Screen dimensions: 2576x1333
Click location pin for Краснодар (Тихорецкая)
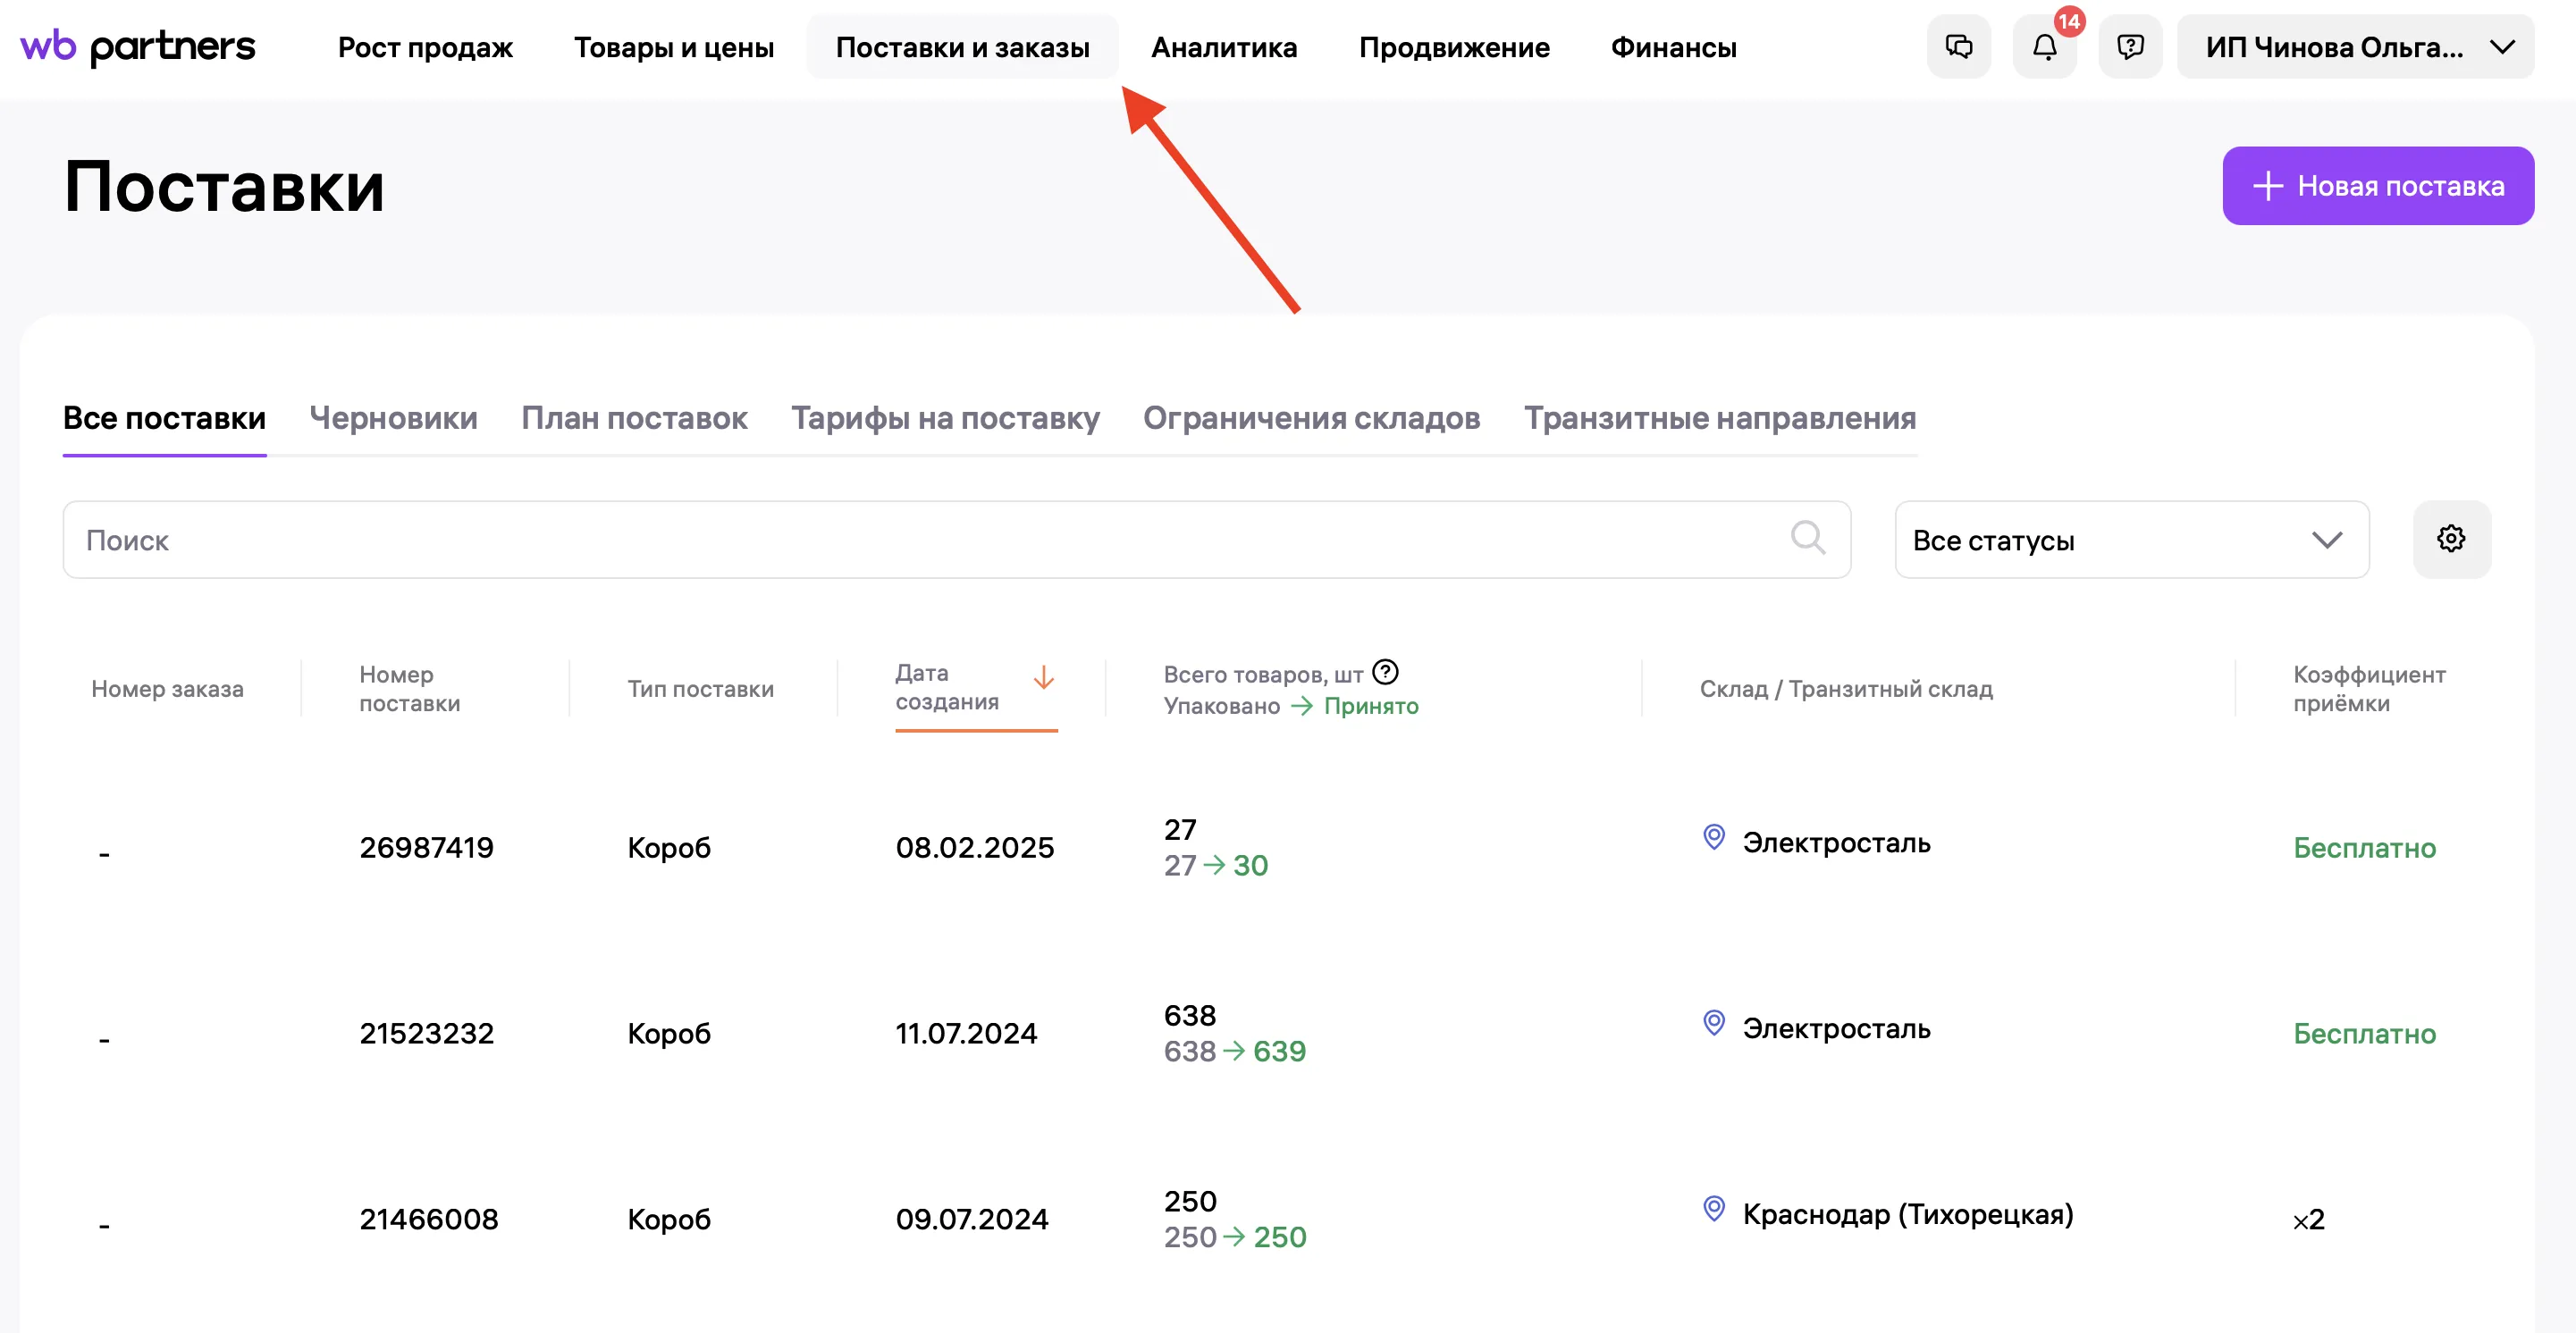[x=1713, y=1210]
